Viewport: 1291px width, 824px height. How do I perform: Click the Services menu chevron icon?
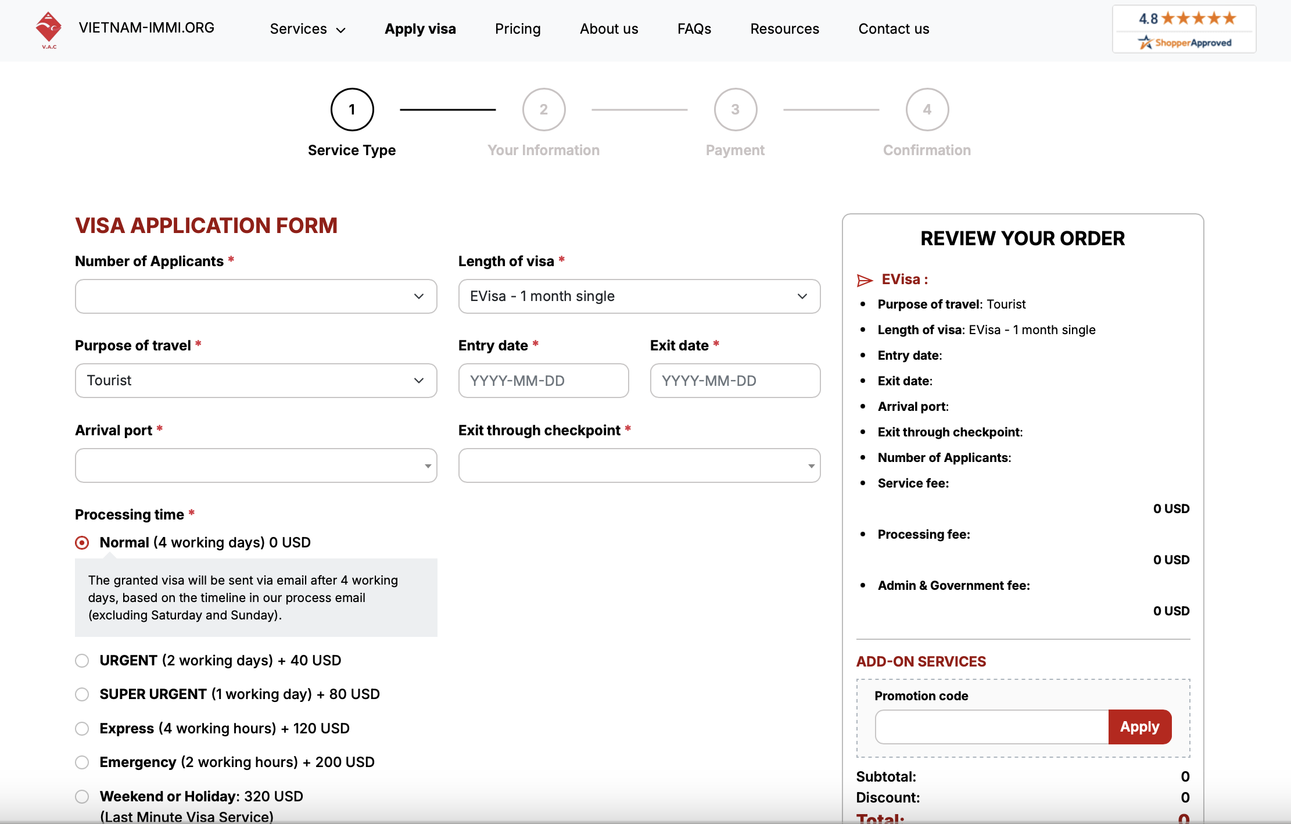[341, 30]
